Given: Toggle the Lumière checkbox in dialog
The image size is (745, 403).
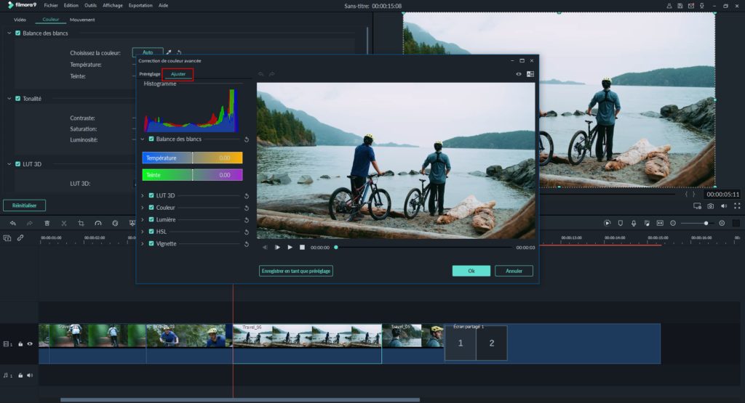Looking at the screenshot, I should (x=151, y=219).
